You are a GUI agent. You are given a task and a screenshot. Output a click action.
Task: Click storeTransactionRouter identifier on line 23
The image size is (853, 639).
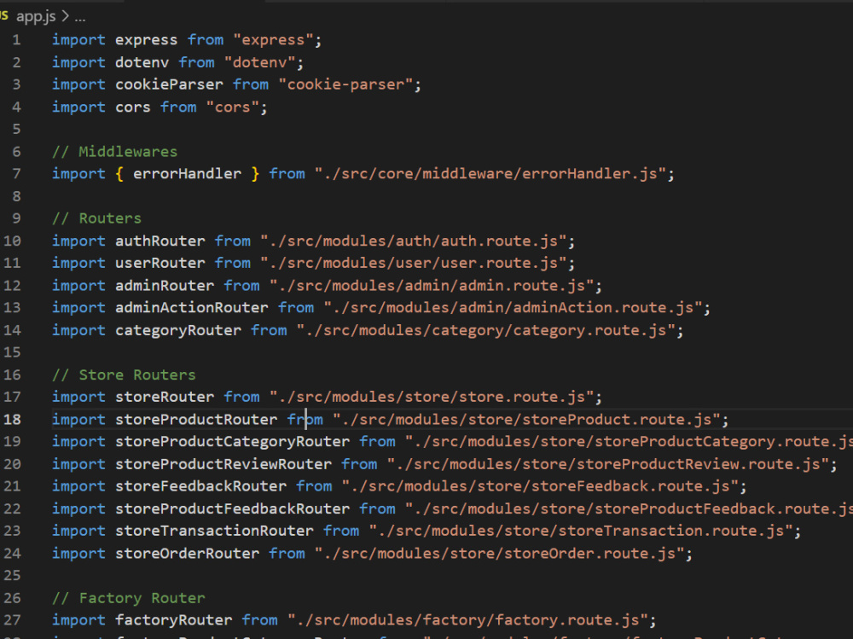point(214,531)
